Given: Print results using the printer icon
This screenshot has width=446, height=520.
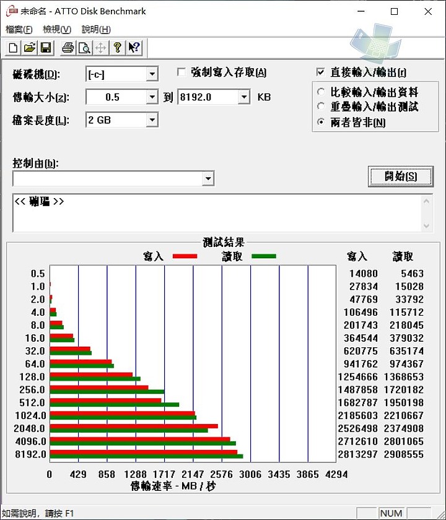Looking at the screenshot, I should [68, 48].
